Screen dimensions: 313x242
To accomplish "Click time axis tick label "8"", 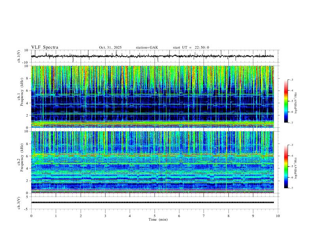I will point(228,216).
